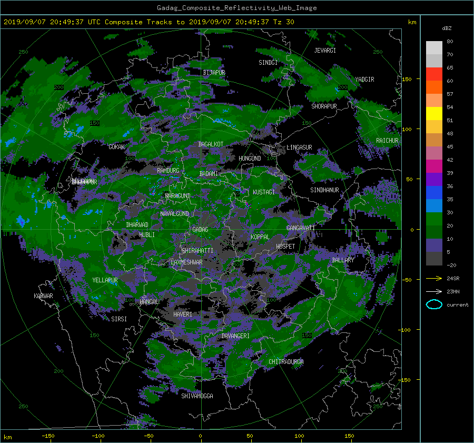The width and height of the screenshot is (474, 443).
Task: Click the km unit label at bottom-left
Action: (7, 437)
